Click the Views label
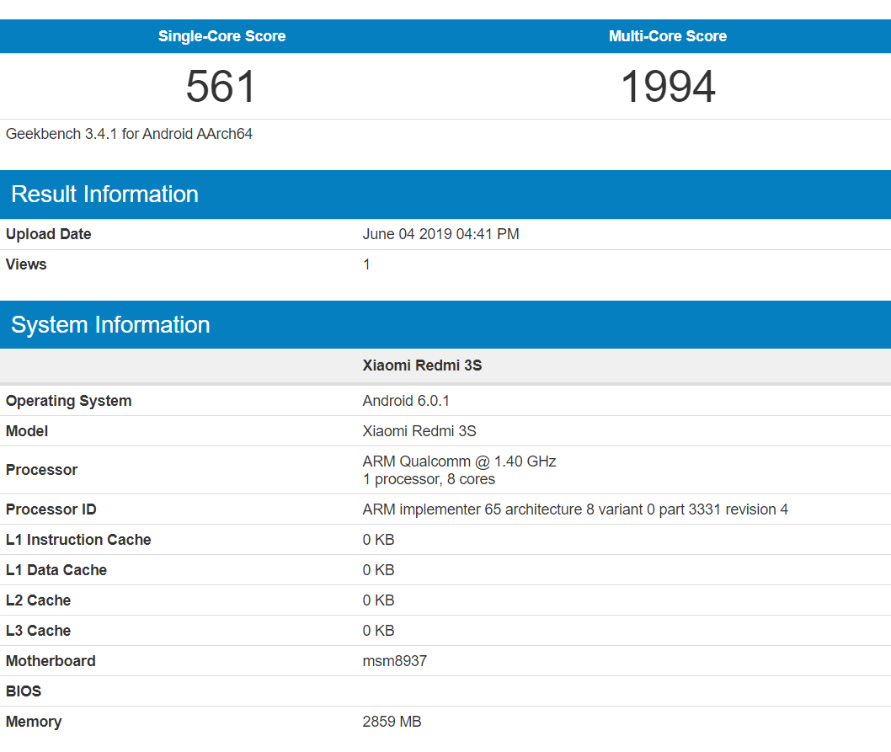Image resolution: width=891 pixels, height=752 pixels. click(26, 264)
